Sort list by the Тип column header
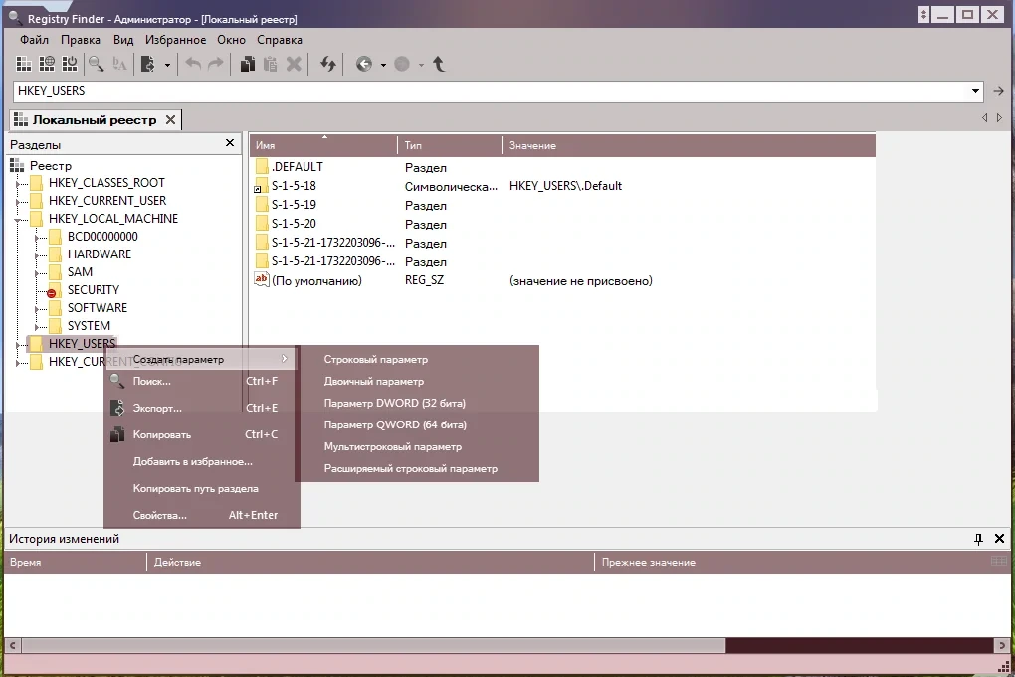1015x677 pixels. coord(450,145)
